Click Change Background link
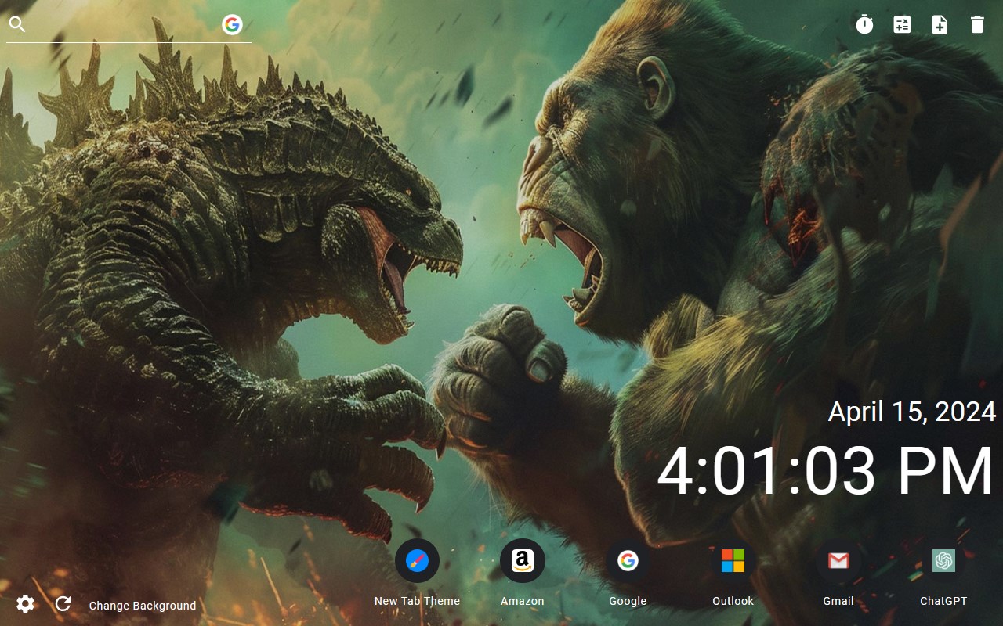 (143, 606)
